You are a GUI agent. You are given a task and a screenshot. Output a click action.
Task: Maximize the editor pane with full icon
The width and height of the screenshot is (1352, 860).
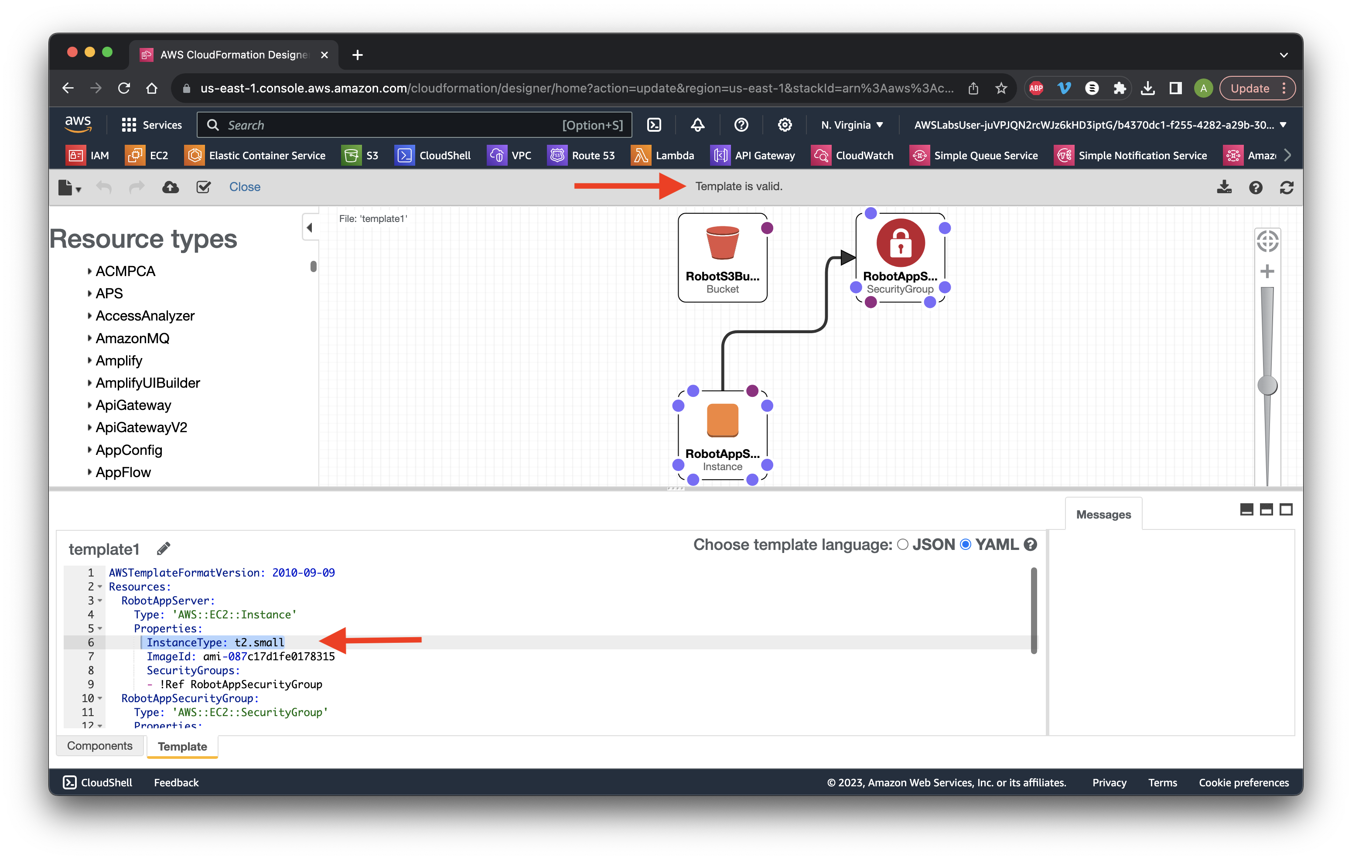coord(1286,509)
